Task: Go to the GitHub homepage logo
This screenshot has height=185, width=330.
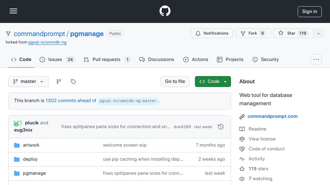Action: 165,11
